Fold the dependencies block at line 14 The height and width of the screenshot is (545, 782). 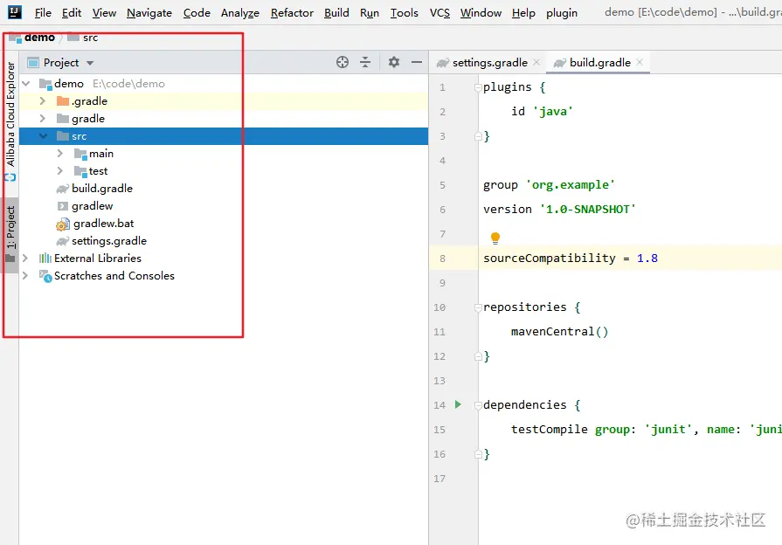click(478, 405)
